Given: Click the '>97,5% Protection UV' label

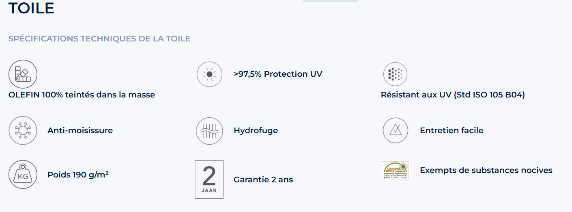Looking at the screenshot, I should 278,74.
